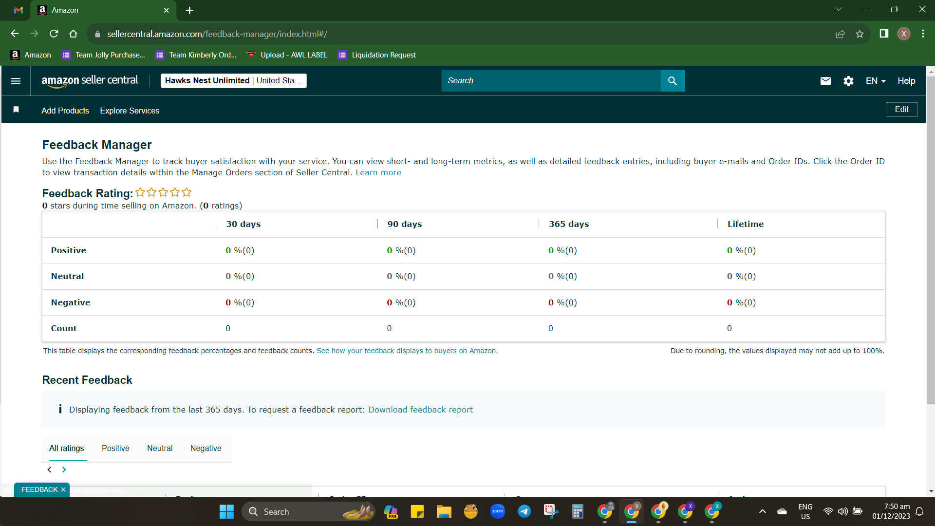Click the Seller Central search field
935x526 pixels.
(x=551, y=81)
